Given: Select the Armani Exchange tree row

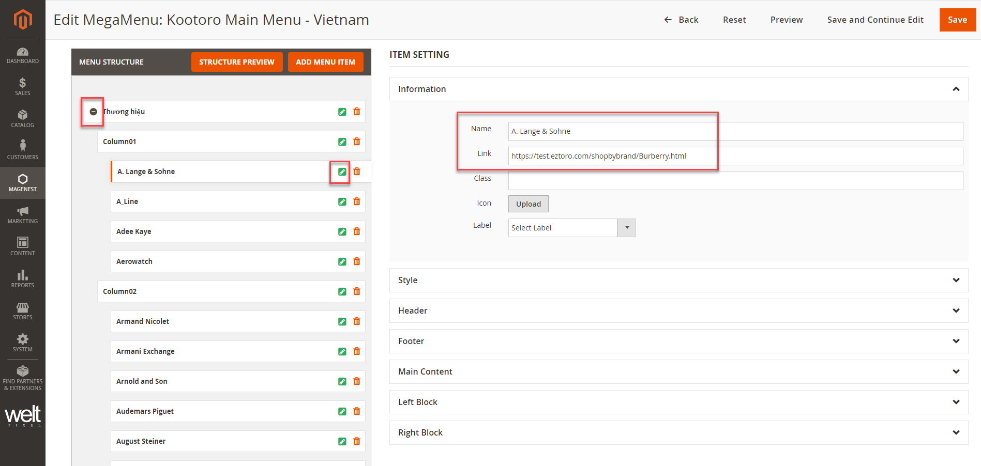Looking at the screenshot, I should coord(238,351).
